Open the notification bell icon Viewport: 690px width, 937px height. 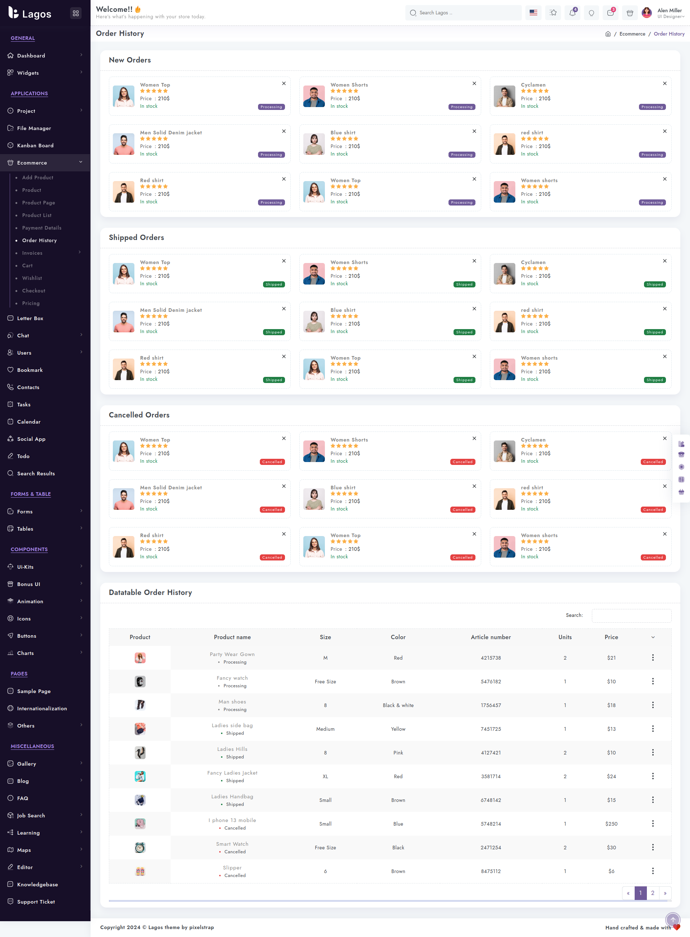(572, 13)
